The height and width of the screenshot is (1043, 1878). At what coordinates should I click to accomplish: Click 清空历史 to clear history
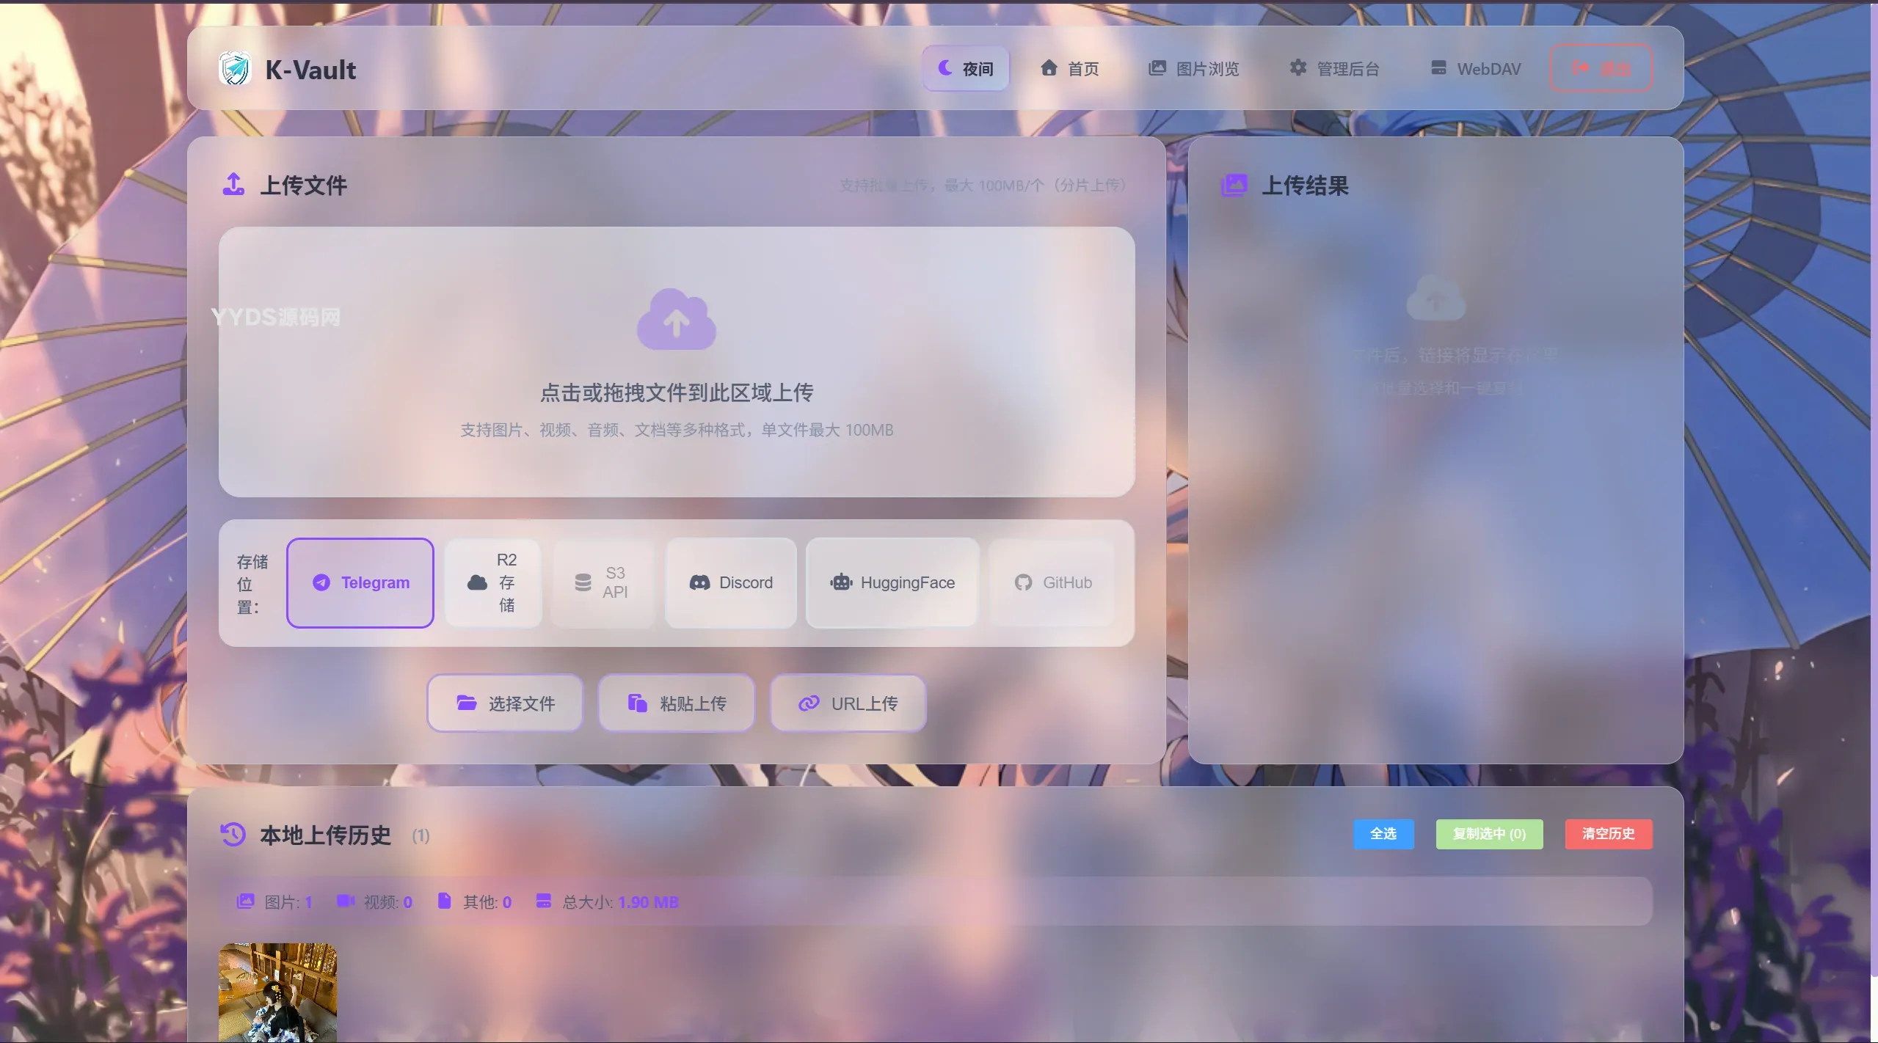[1607, 834]
